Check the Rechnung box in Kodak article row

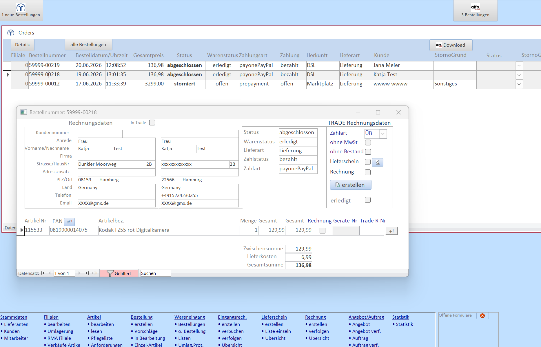[323, 231]
